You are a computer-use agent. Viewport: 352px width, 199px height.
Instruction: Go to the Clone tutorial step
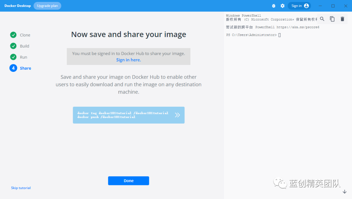click(x=25, y=35)
